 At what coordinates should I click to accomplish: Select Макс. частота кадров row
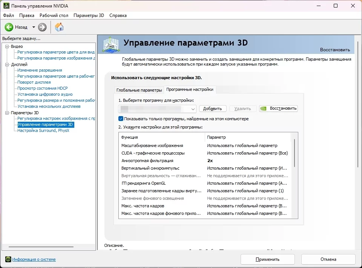coord(205,206)
